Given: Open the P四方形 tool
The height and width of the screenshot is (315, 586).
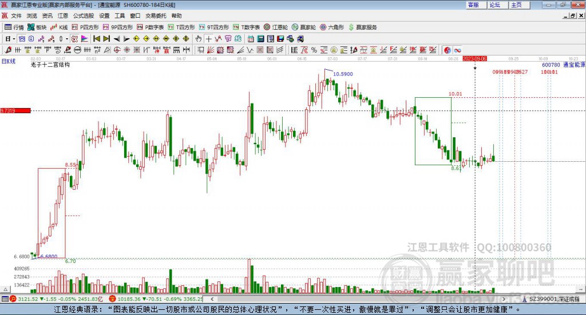Looking at the screenshot, I should (x=85, y=27).
